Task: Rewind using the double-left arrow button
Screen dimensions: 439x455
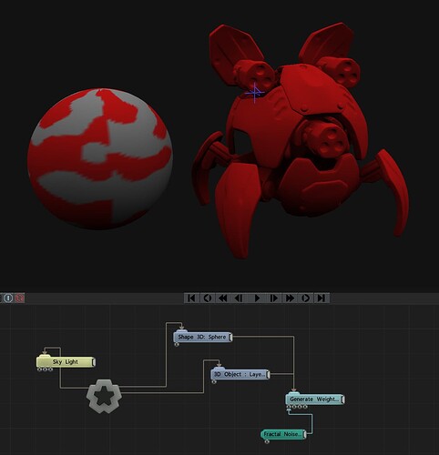Action: (223, 298)
